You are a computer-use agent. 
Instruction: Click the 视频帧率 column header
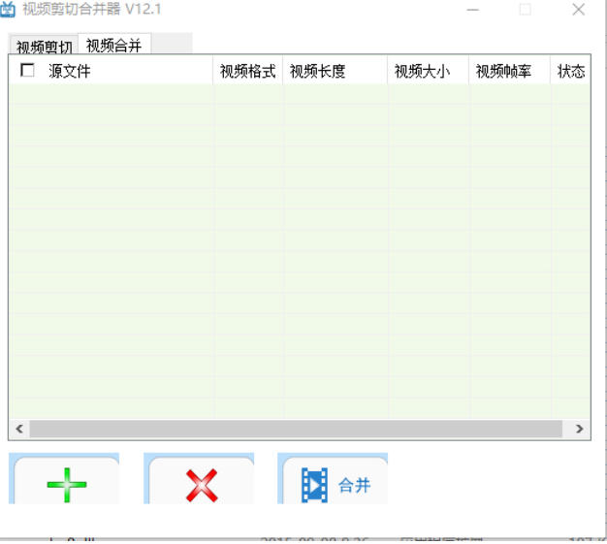[x=509, y=71]
